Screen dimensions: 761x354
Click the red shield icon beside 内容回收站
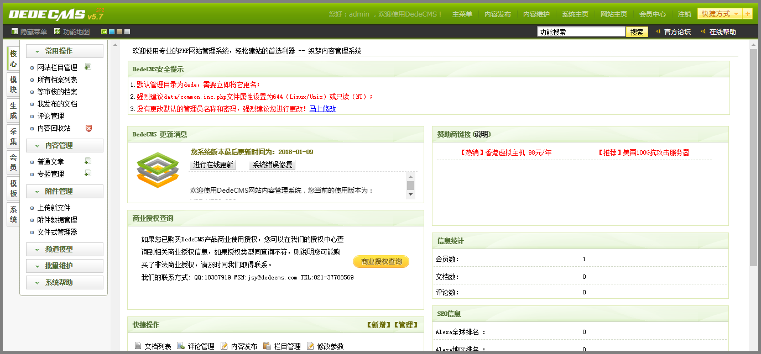[88, 128]
